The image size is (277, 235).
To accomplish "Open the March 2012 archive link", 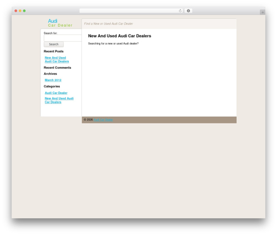I will [x=53, y=80].
